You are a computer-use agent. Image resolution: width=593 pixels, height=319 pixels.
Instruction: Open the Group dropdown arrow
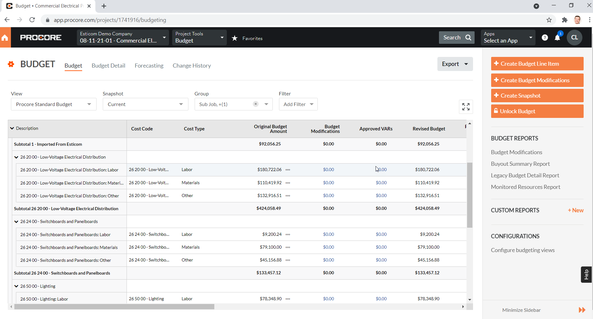266,104
